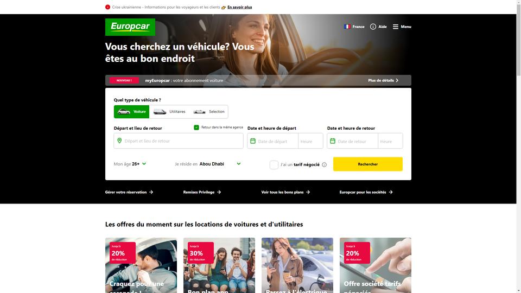Click the location pin icon in the departure field
Screen dimensions: 521x293
click(x=119, y=141)
